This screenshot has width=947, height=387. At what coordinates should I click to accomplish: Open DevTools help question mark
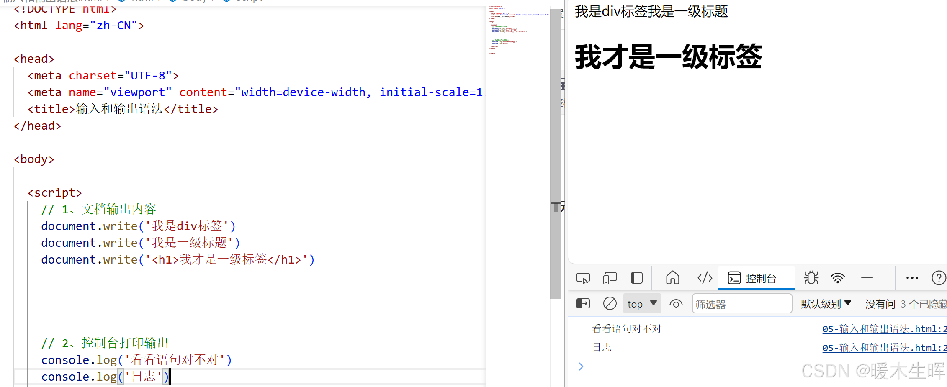(939, 278)
